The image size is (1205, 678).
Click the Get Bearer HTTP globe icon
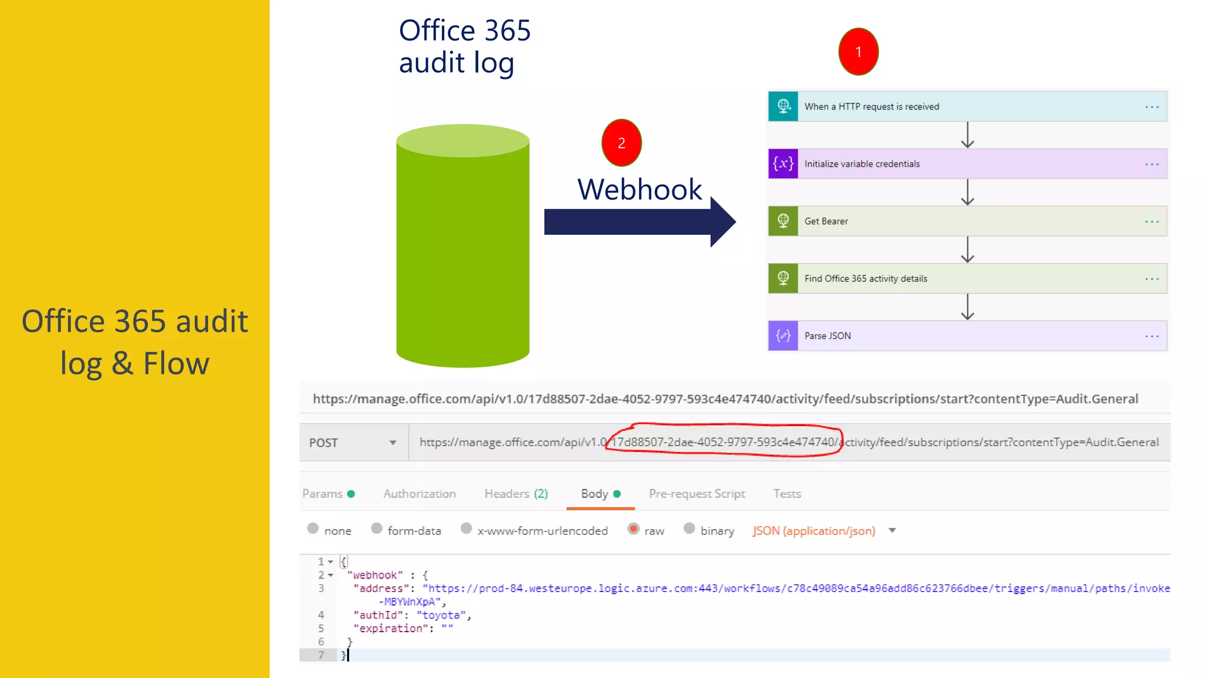(x=783, y=221)
